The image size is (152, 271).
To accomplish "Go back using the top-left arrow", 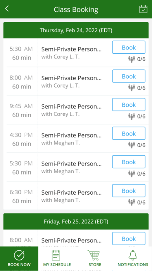I will 7,9.
